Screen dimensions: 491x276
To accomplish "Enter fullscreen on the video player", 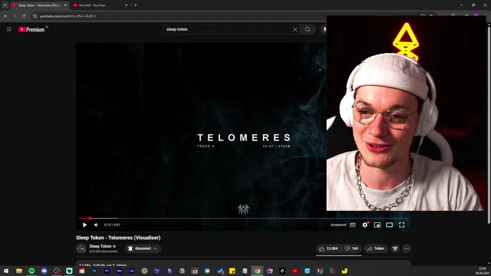I will tap(401, 225).
